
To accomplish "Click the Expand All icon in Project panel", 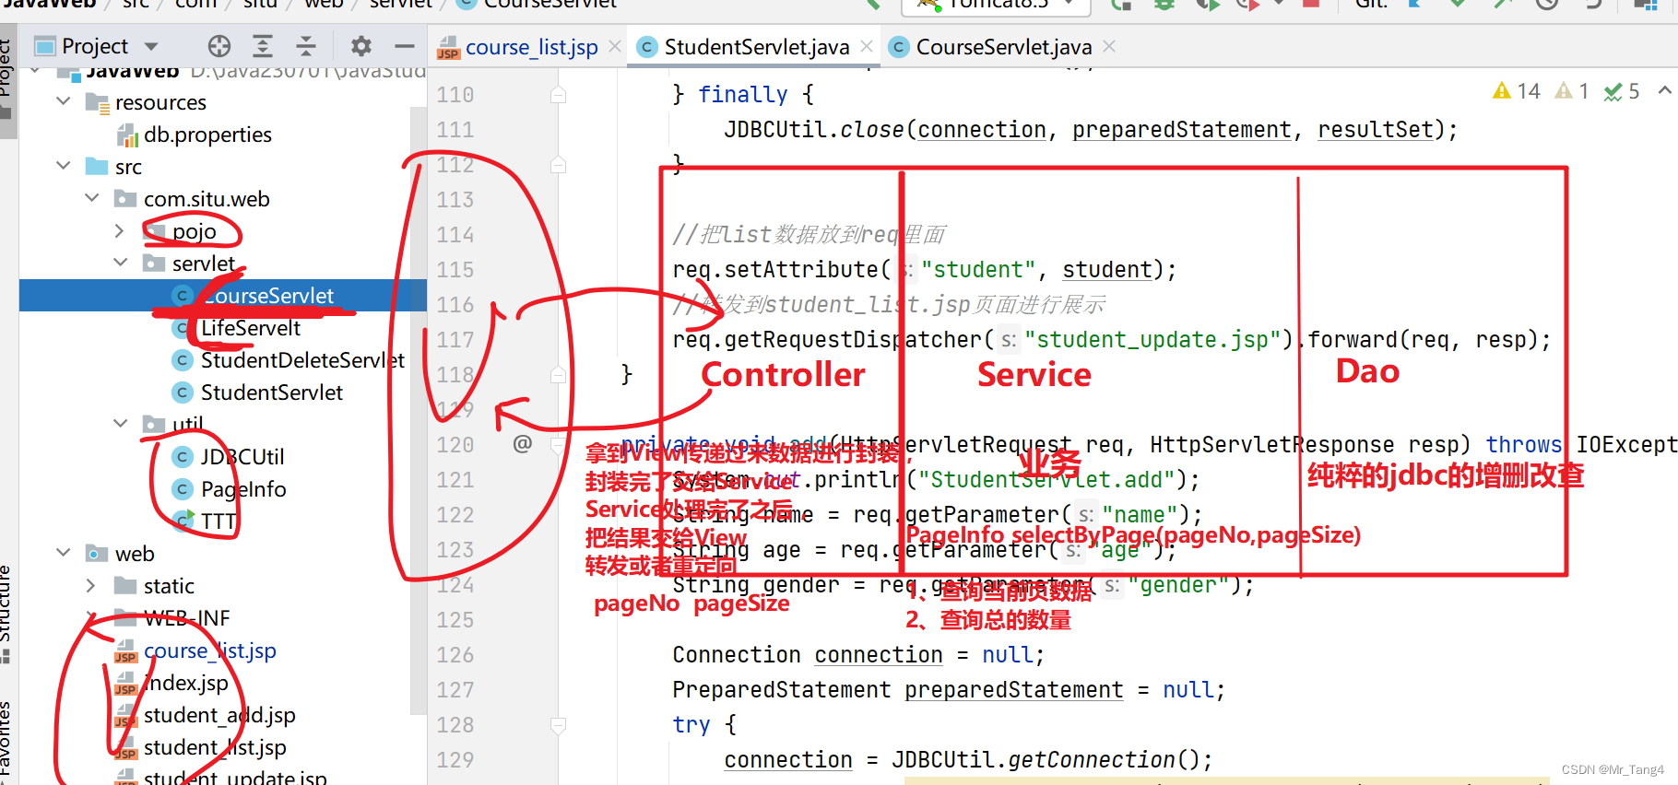I will click(263, 46).
